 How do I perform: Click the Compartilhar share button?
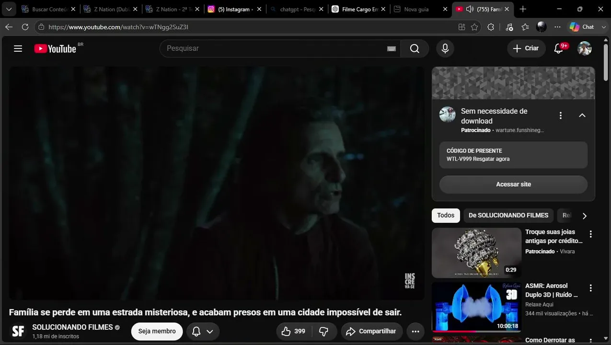372,331
